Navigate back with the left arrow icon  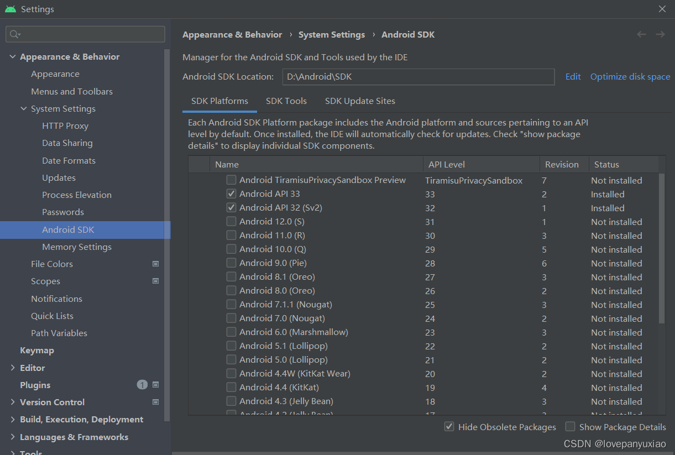641,34
